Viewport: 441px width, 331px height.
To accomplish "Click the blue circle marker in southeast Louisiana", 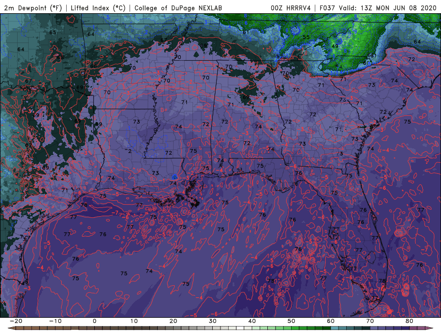I will (175, 177).
